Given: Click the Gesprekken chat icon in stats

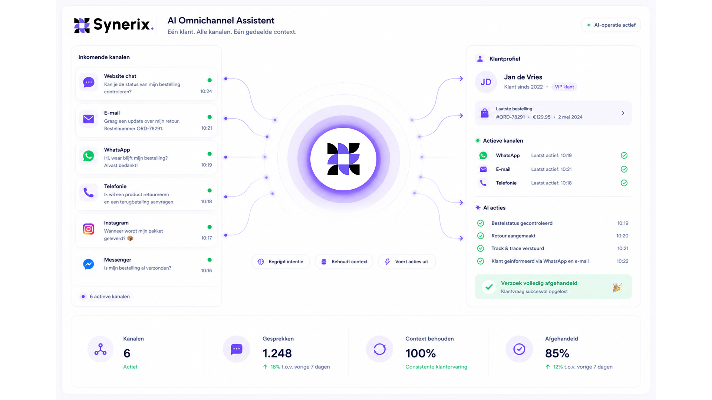Looking at the screenshot, I should click(x=237, y=349).
